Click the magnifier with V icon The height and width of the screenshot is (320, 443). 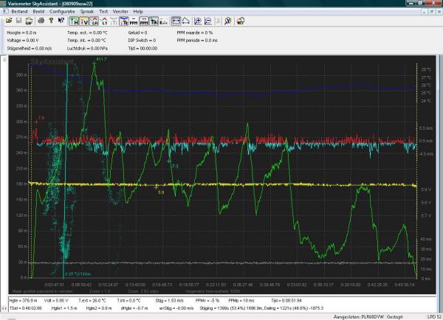point(227,21)
